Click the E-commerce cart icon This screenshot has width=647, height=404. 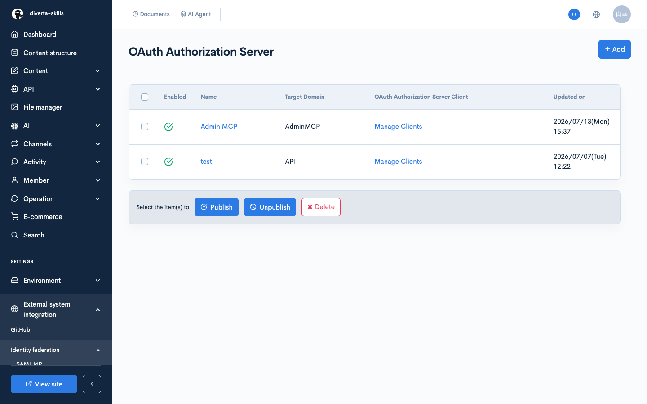(15, 216)
